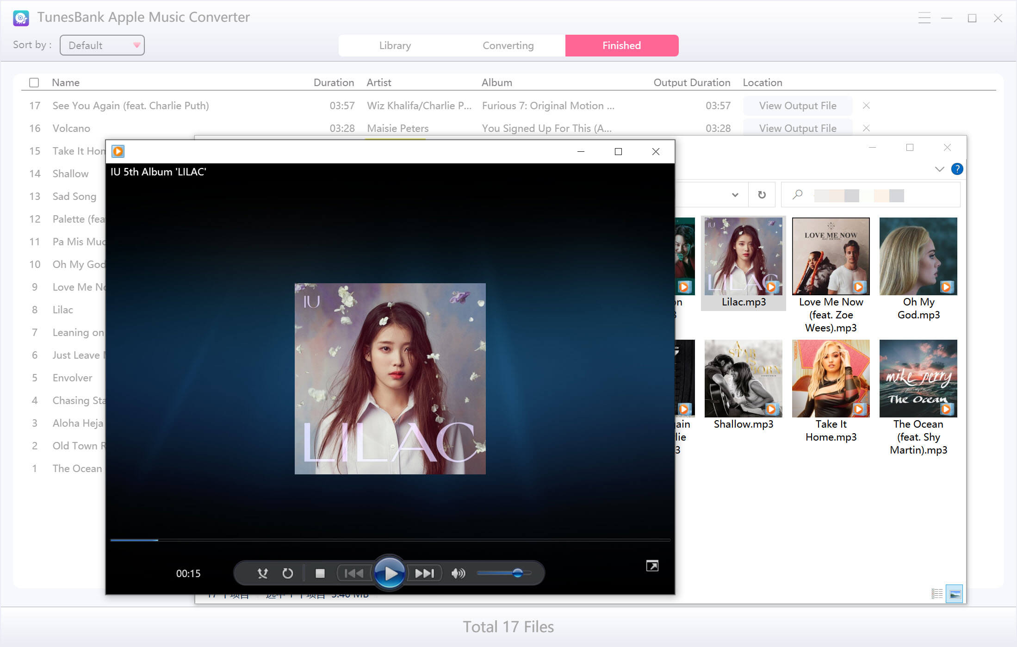
Task: Switch Explorer to large icons view
Action: click(954, 594)
